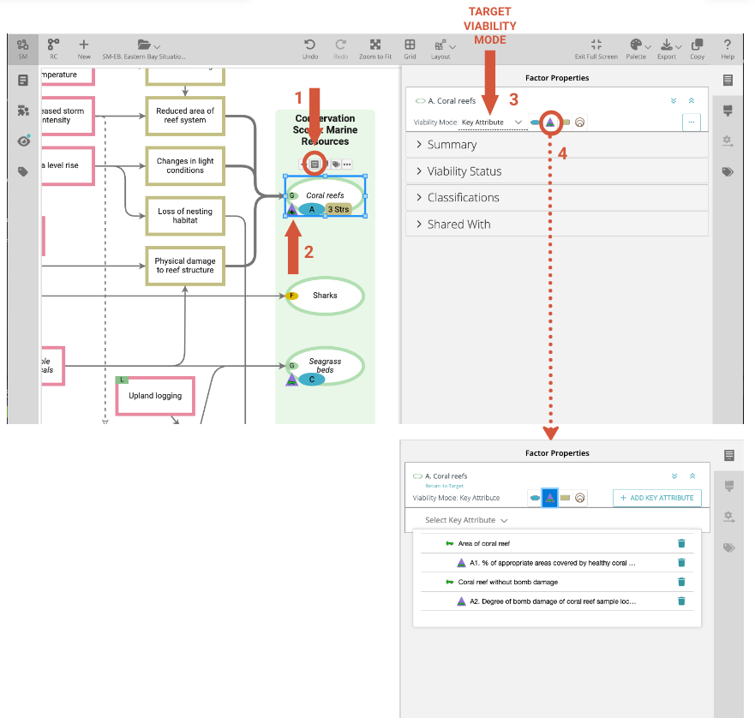Delete the Area of coral reef attribute
The image size is (755, 724).
681,543
